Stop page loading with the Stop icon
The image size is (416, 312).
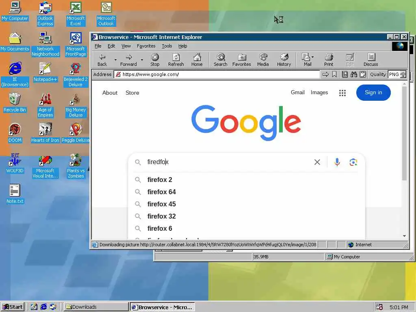point(155,60)
